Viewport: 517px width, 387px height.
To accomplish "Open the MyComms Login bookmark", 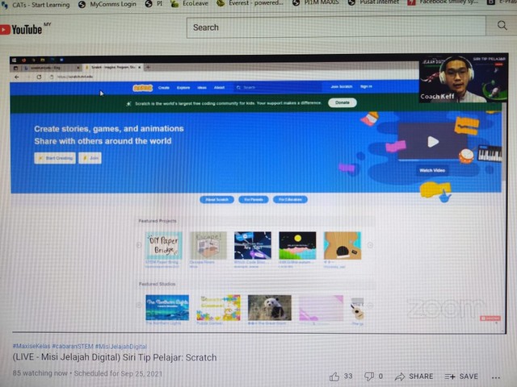I will (x=108, y=4).
